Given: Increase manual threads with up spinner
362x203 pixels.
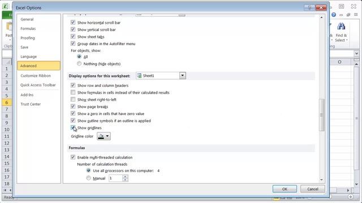Looking at the screenshot, I should point(125,176).
